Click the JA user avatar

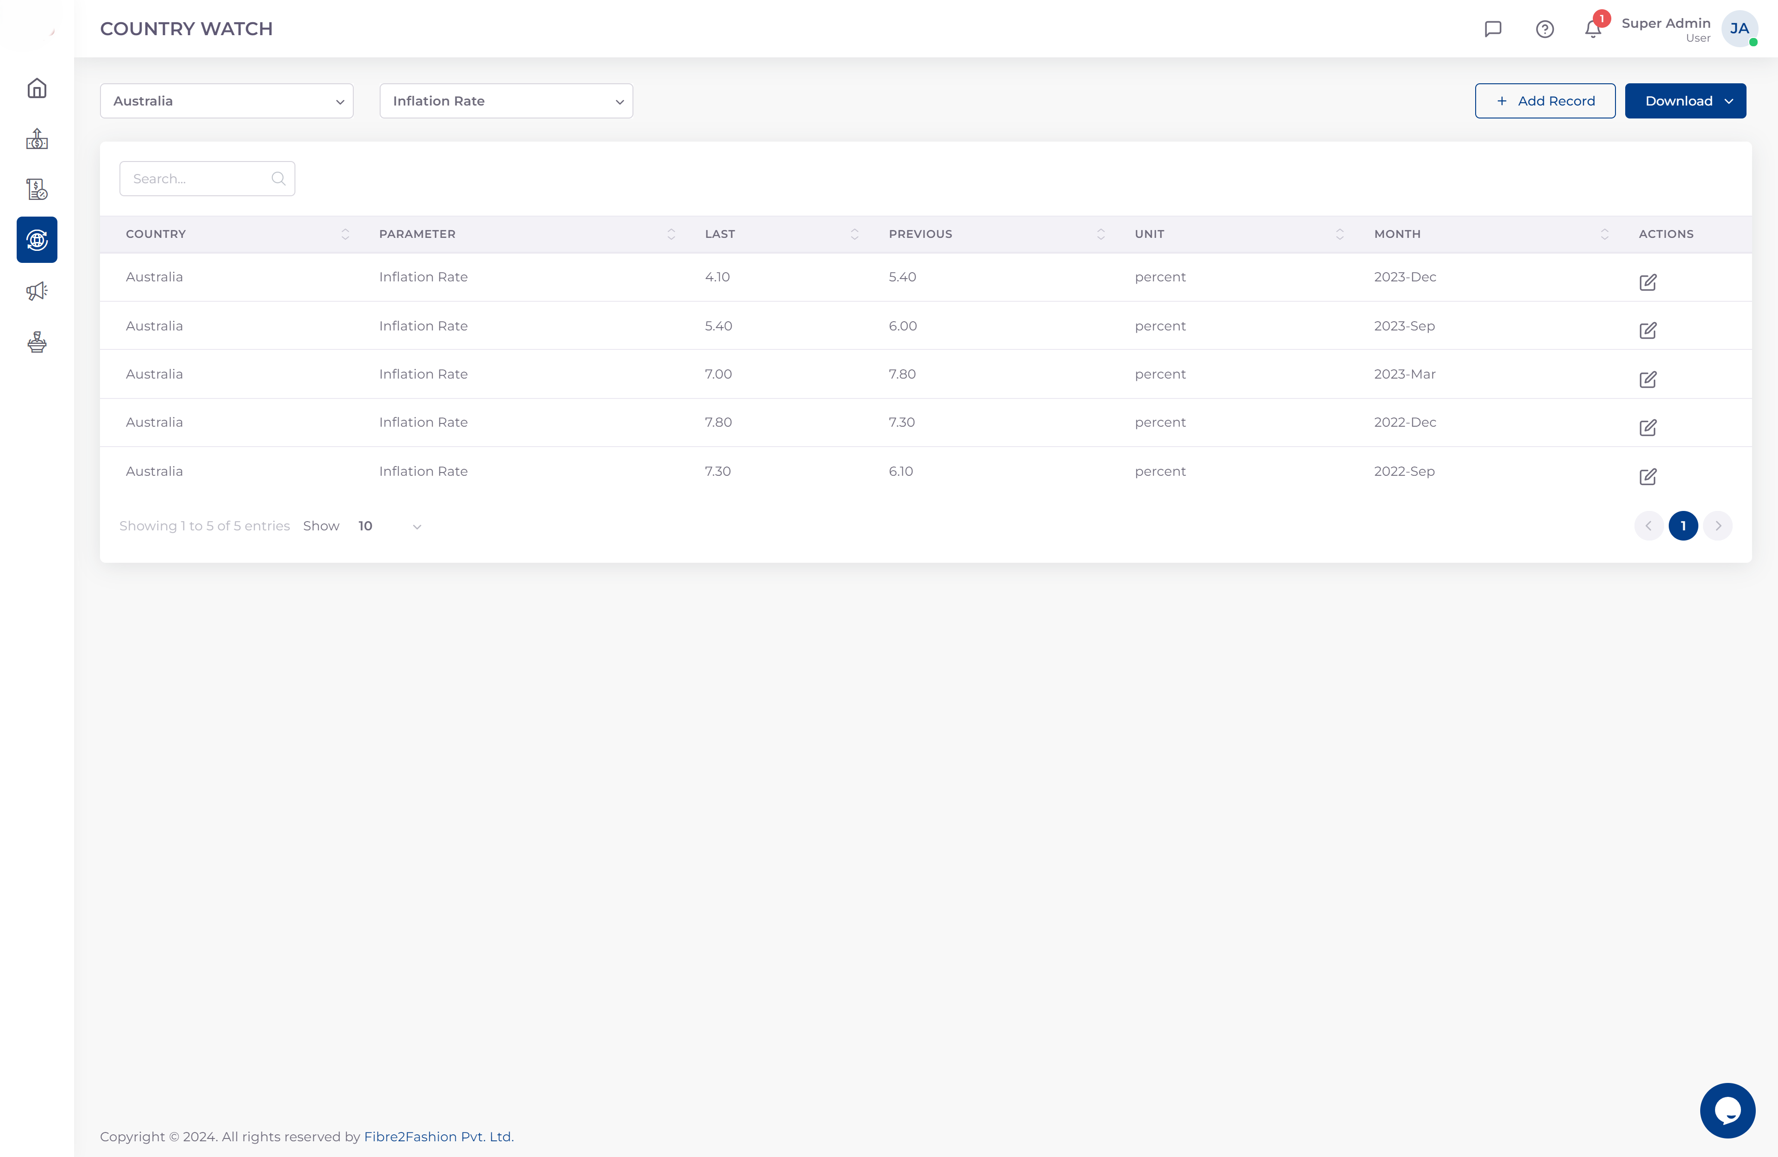pyautogui.click(x=1739, y=28)
